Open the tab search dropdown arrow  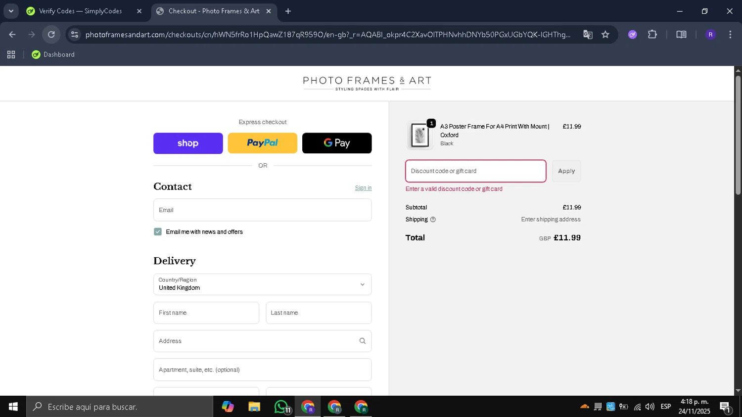point(11,11)
